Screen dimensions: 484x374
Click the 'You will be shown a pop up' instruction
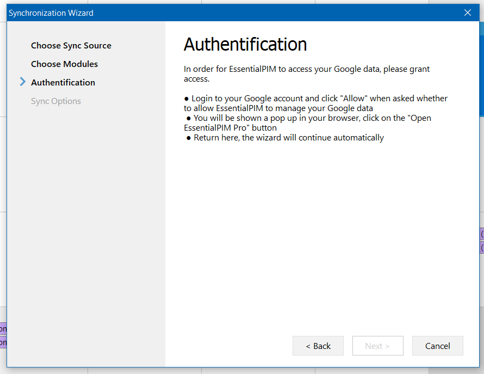307,122
